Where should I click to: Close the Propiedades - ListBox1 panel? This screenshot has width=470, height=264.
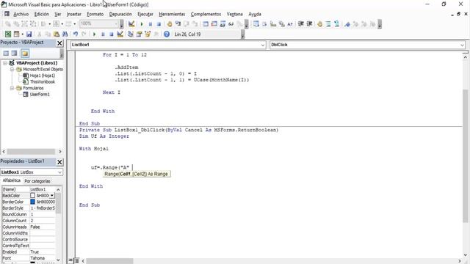click(x=59, y=162)
